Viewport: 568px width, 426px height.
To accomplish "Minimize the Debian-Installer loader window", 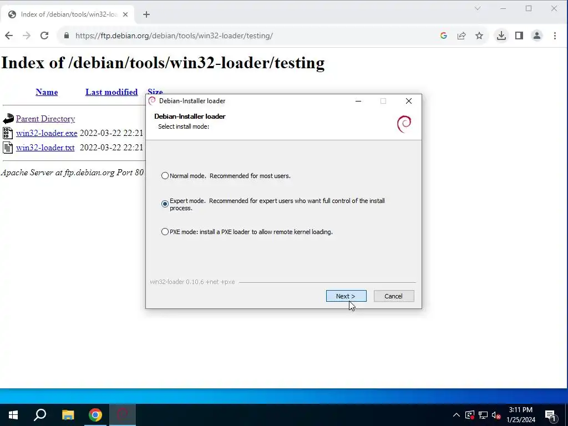I will pyautogui.click(x=358, y=101).
